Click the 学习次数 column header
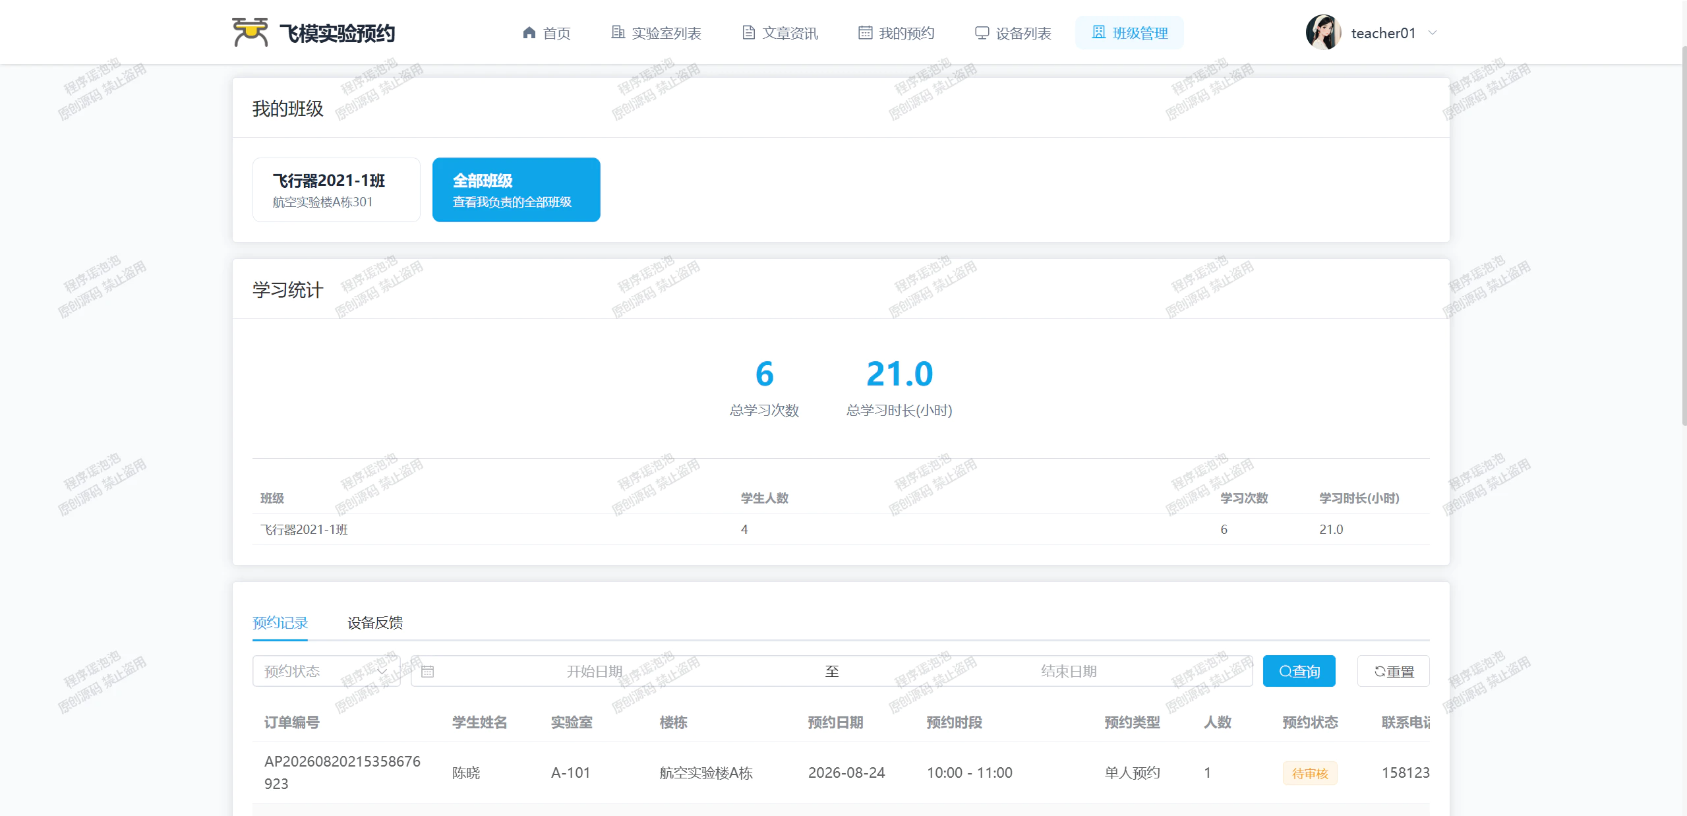 (x=1245, y=498)
